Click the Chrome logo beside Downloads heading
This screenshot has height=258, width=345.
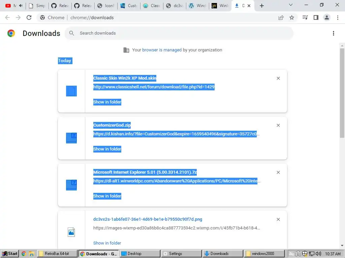11,33
